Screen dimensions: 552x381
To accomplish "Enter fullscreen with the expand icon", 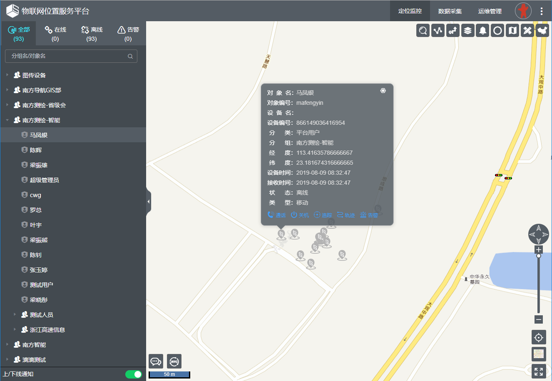I will click(x=539, y=371).
